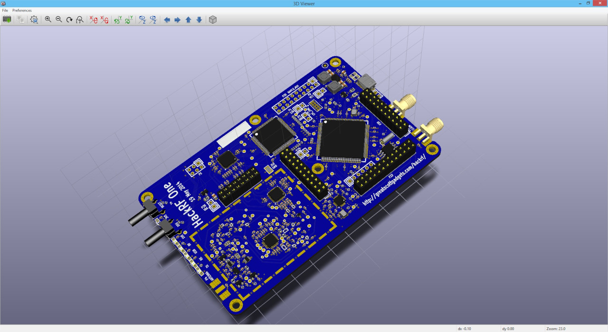Open the 3D display options gear icon

pyautogui.click(x=34, y=19)
